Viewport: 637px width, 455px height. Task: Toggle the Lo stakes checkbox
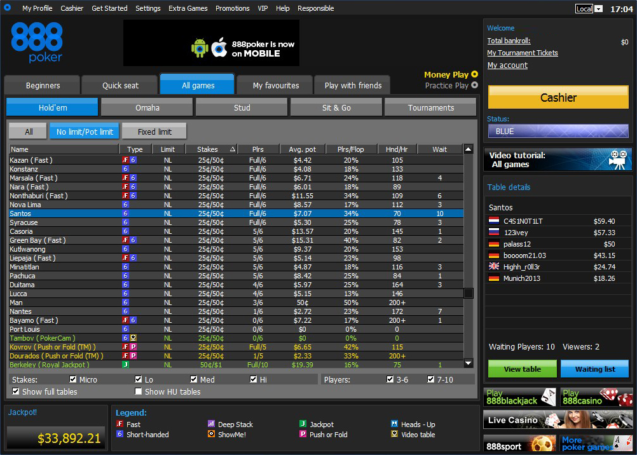tap(139, 379)
